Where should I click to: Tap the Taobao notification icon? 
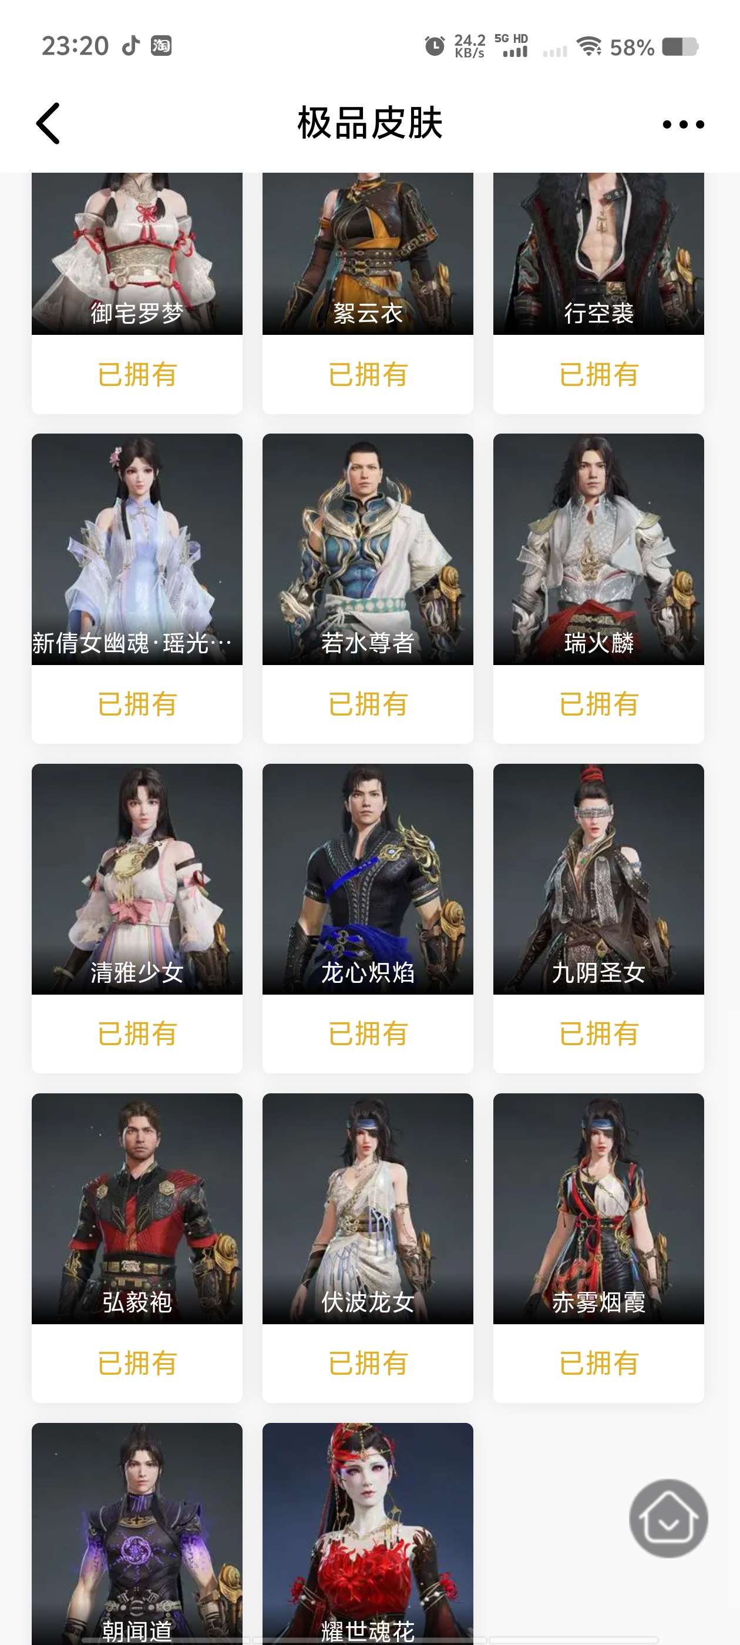[x=161, y=46]
